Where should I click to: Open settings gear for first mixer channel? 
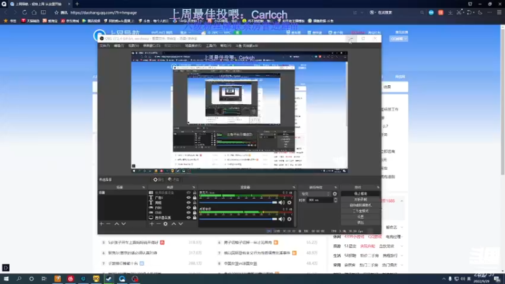(289, 203)
